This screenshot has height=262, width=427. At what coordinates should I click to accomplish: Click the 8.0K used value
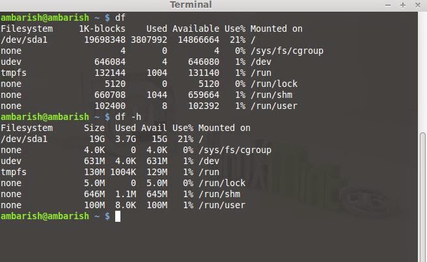[x=126, y=206]
